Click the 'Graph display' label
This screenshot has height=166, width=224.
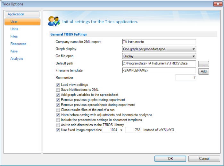66,49
